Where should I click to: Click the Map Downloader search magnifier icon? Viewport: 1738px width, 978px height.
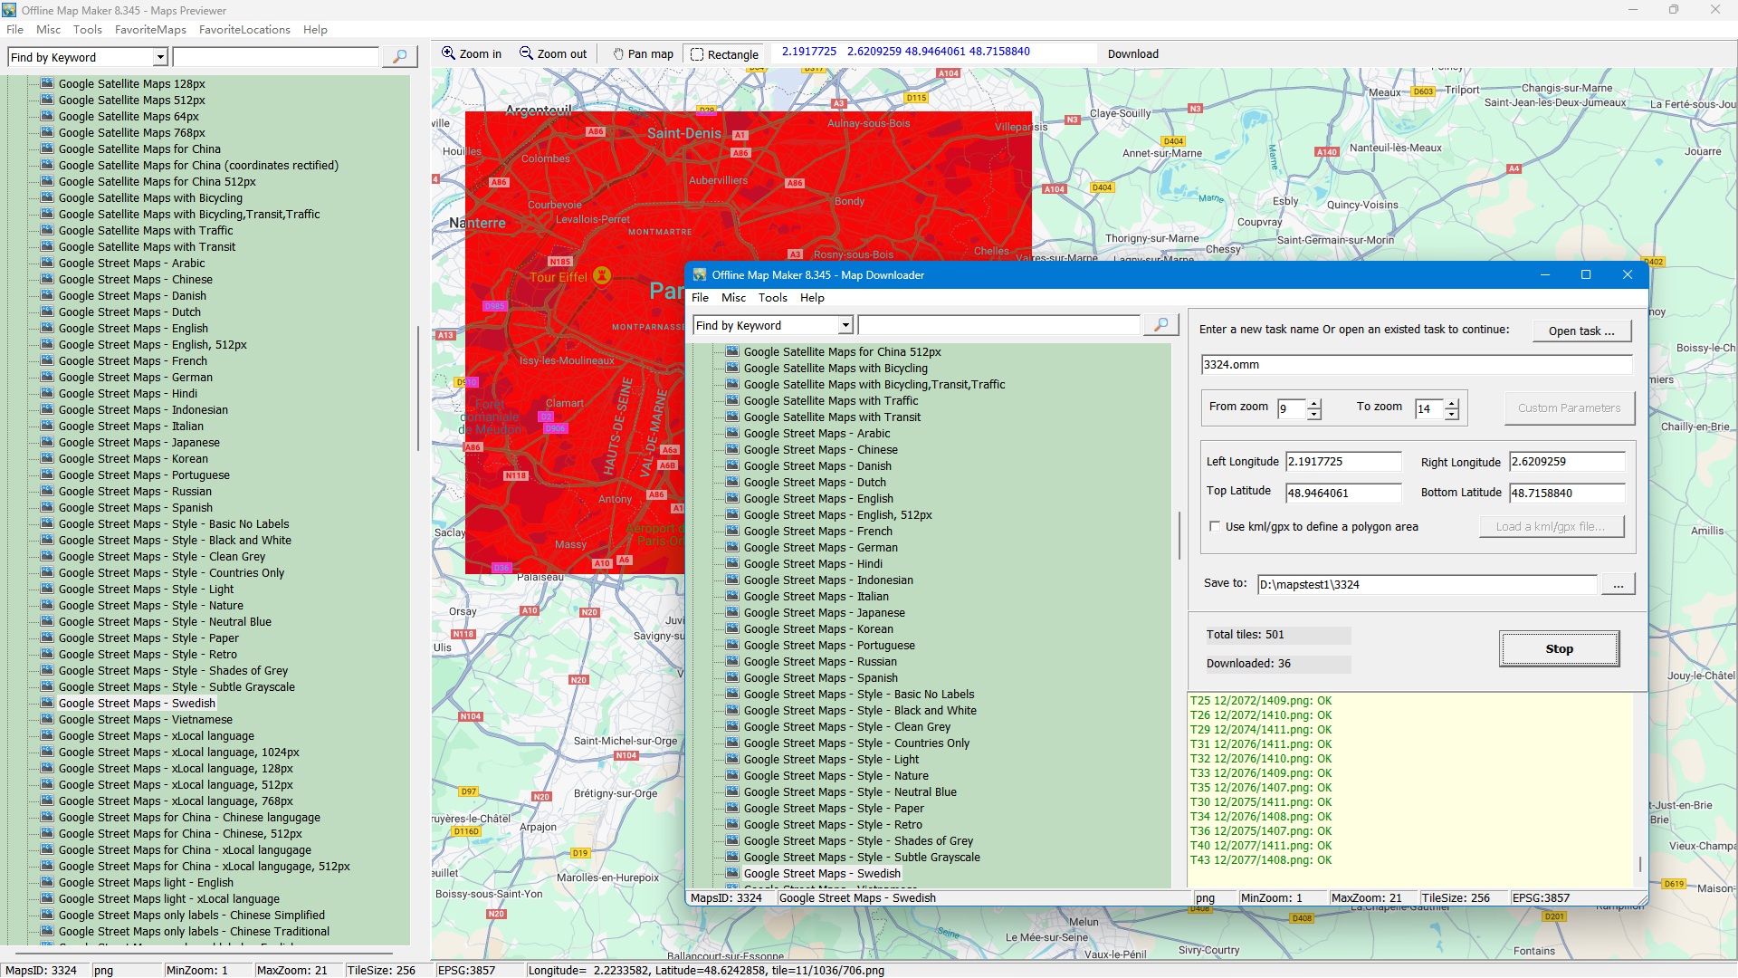(x=1160, y=325)
